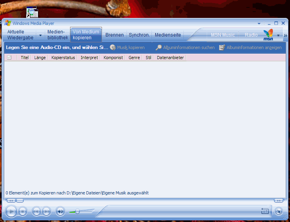Click the "Legen Sie eine Audio-CD ein" text
This screenshot has width=290, height=222.
pos(57,47)
